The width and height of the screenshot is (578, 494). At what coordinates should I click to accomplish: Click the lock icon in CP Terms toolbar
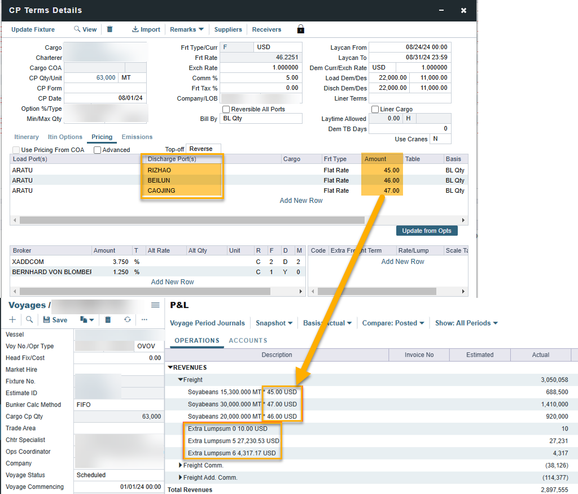pos(300,29)
